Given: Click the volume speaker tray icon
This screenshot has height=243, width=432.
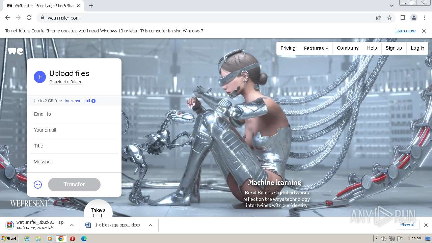Looking at the screenshot, I should 384,239.
